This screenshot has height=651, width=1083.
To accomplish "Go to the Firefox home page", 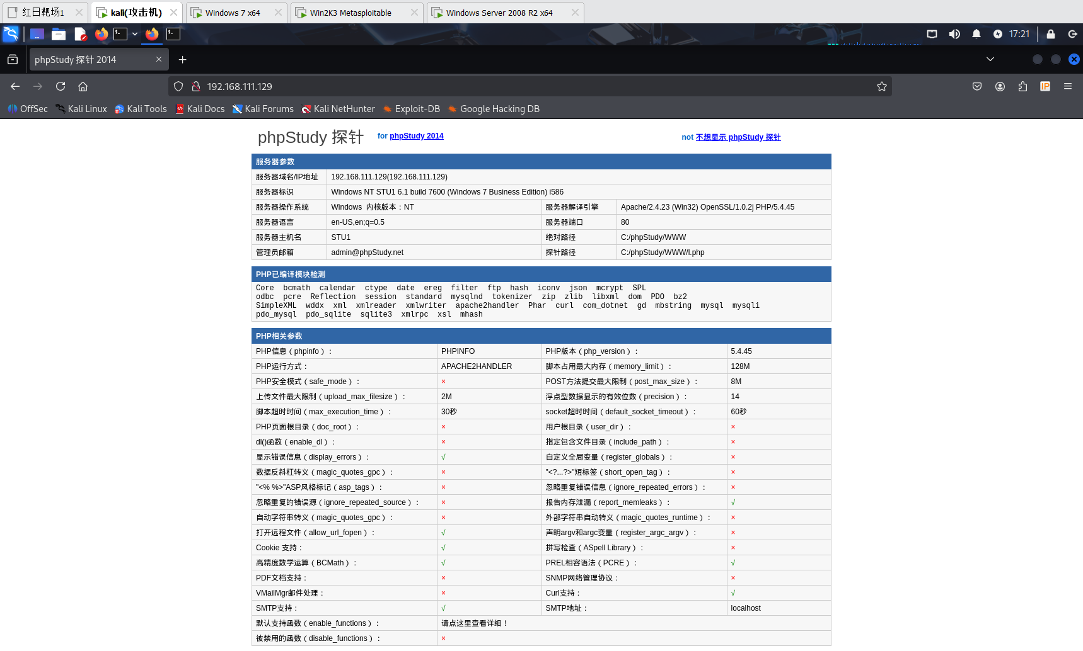I will (x=83, y=86).
